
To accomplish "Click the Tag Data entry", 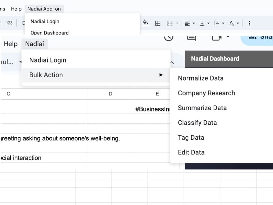I will (191, 138).
